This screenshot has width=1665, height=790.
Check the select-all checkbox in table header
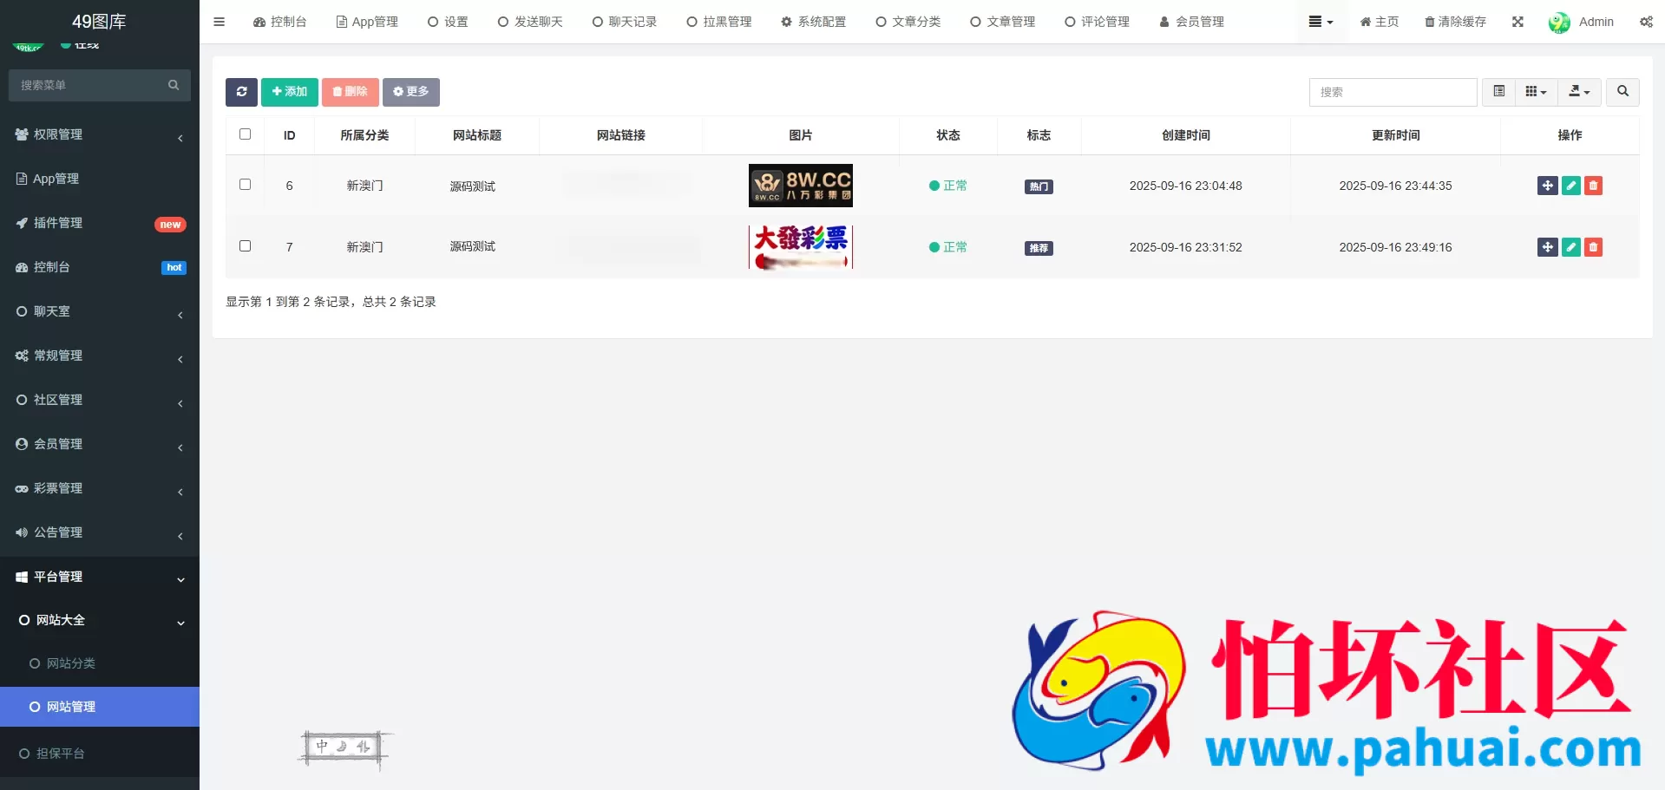tap(245, 134)
